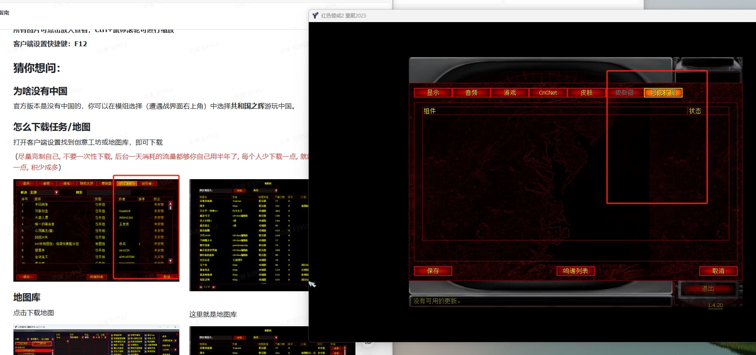The width and height of the screenshot is (756, 355).
Task: Open the 显示 settings tab
Action: click(x=433, y=92)
